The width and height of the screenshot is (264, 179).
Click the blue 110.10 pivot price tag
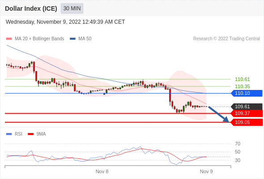pos(247,93)
